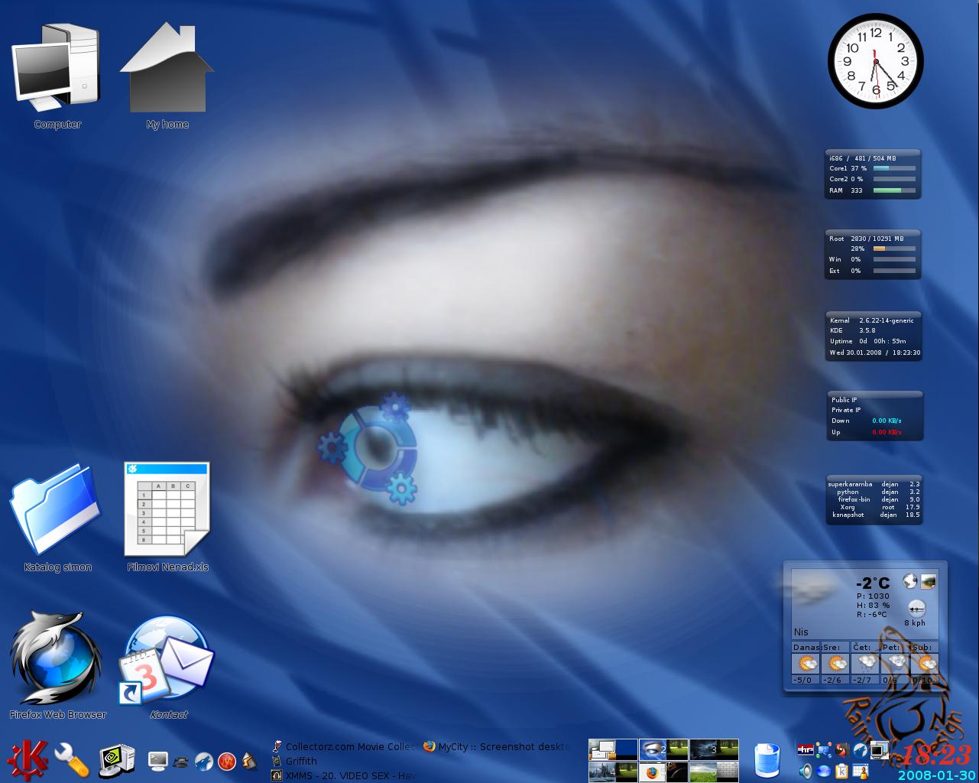Click the Up 0.00 KB/s network reading
This screenshot has height=783, width=979.
(867, 432)
